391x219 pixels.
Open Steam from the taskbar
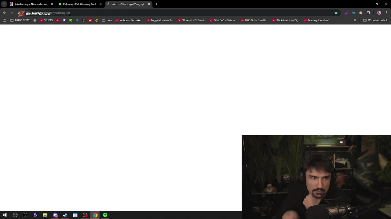click(x=65, y=215)
